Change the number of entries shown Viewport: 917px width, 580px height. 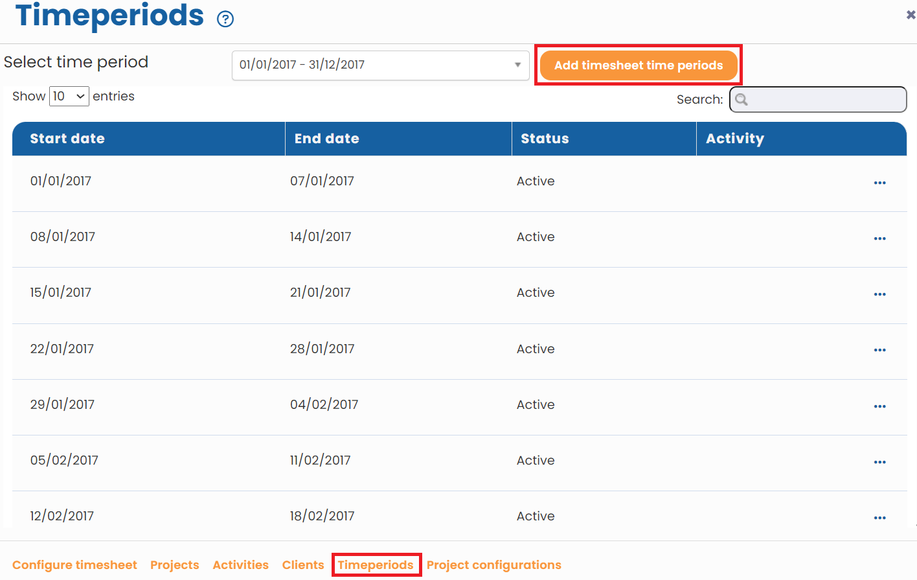pyautogui.click(x=69, y=96)
